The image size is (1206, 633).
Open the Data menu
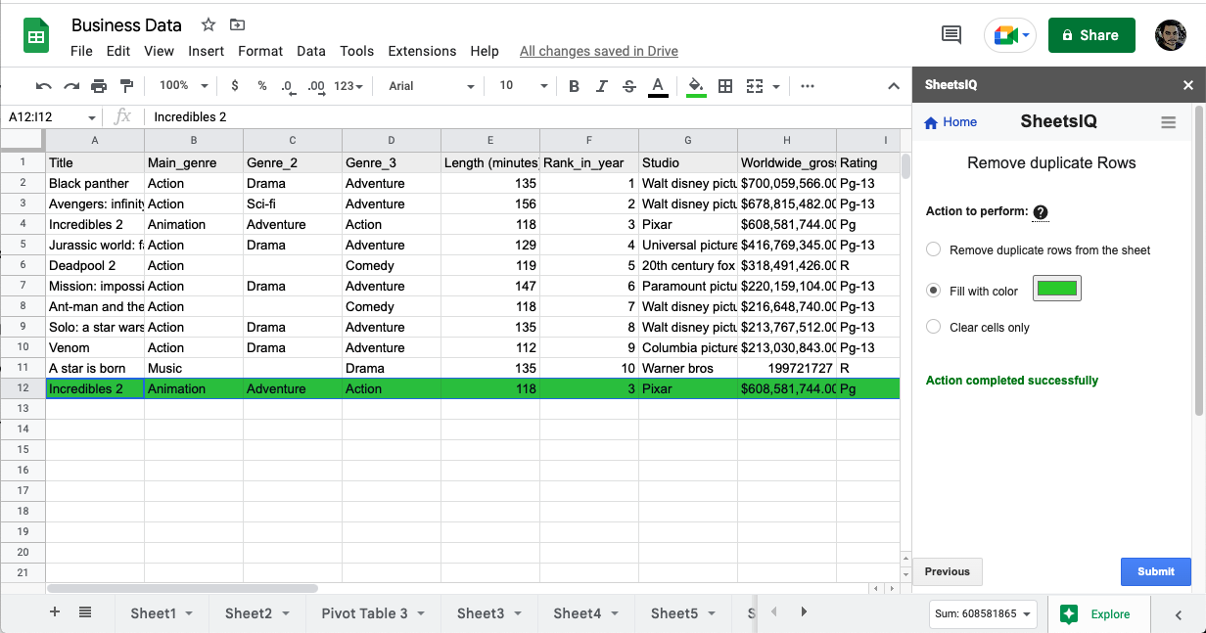311,51
